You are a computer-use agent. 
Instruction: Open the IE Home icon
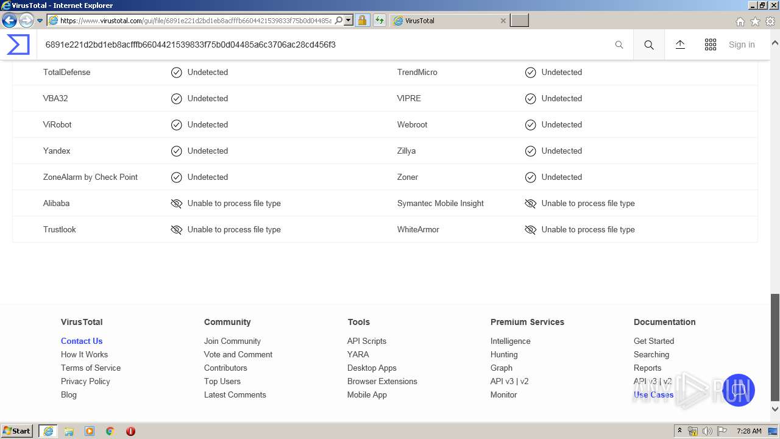740,21
